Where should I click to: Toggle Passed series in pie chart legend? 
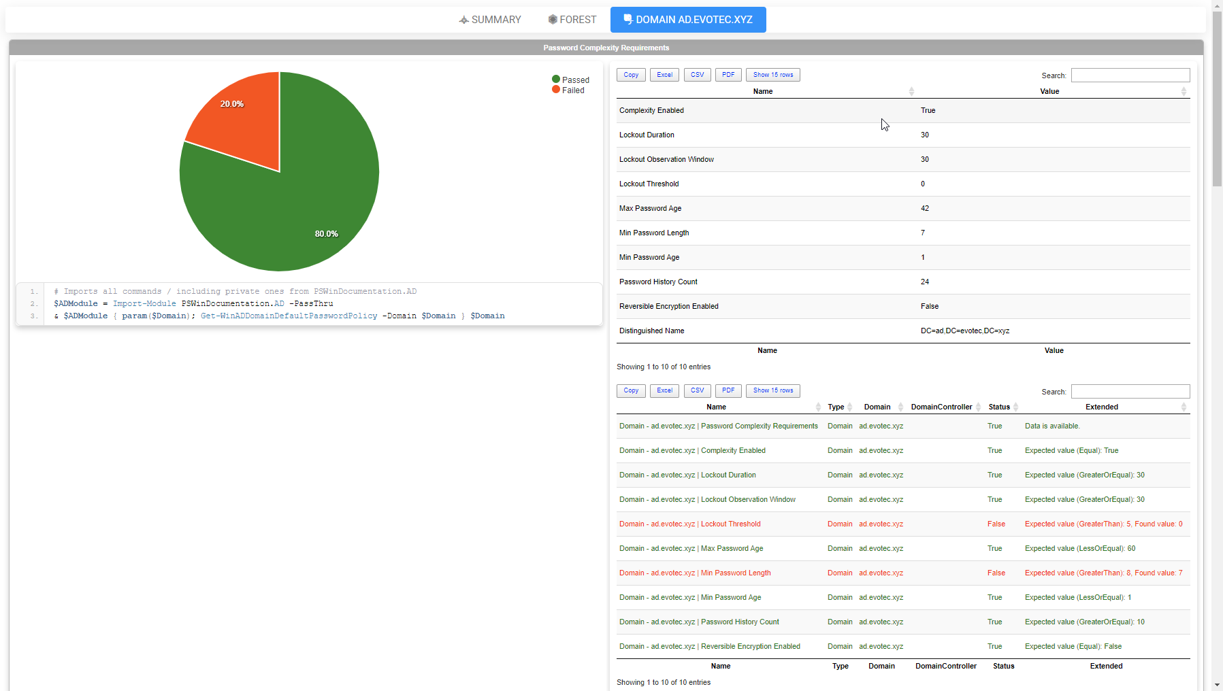click(570, 80)
